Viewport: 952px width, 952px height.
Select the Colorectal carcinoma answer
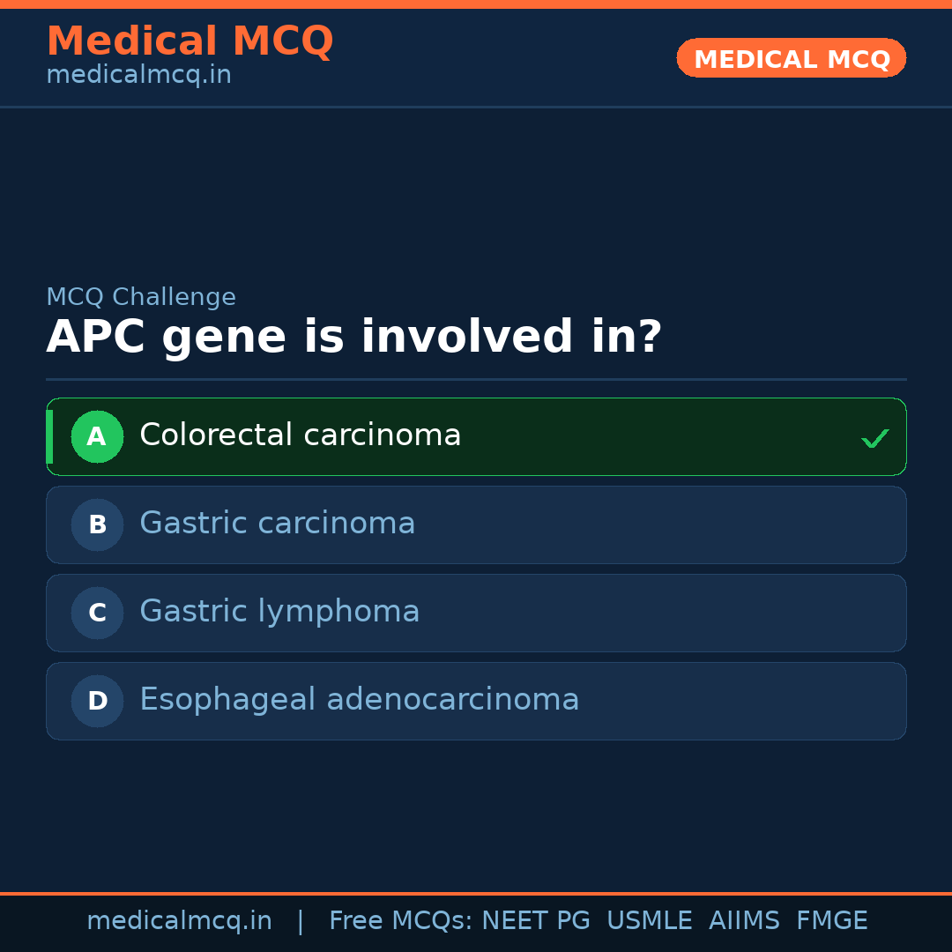[x=300, y=435]
